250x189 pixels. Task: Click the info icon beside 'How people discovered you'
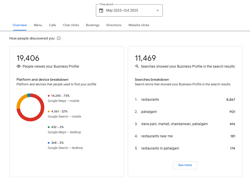click(59, 38)
